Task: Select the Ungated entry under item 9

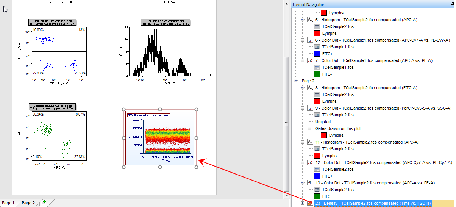Action: point(323,122)
